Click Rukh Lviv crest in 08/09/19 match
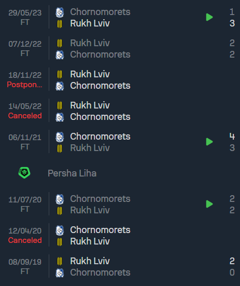 pyautogui.click(x=60, y=262)
